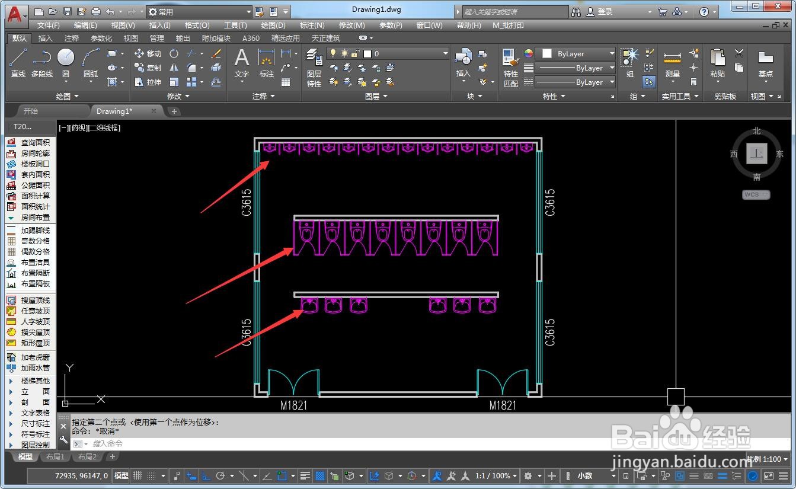Select the Polyline (多段线) tool
The height and width of the screenshot is (489, 796).
(x=42, y=63)
